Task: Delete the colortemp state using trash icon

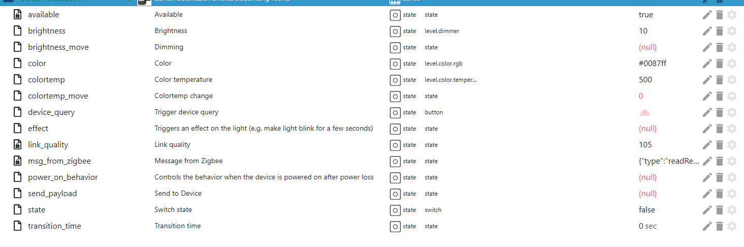Action: click(x=719, y=80)
